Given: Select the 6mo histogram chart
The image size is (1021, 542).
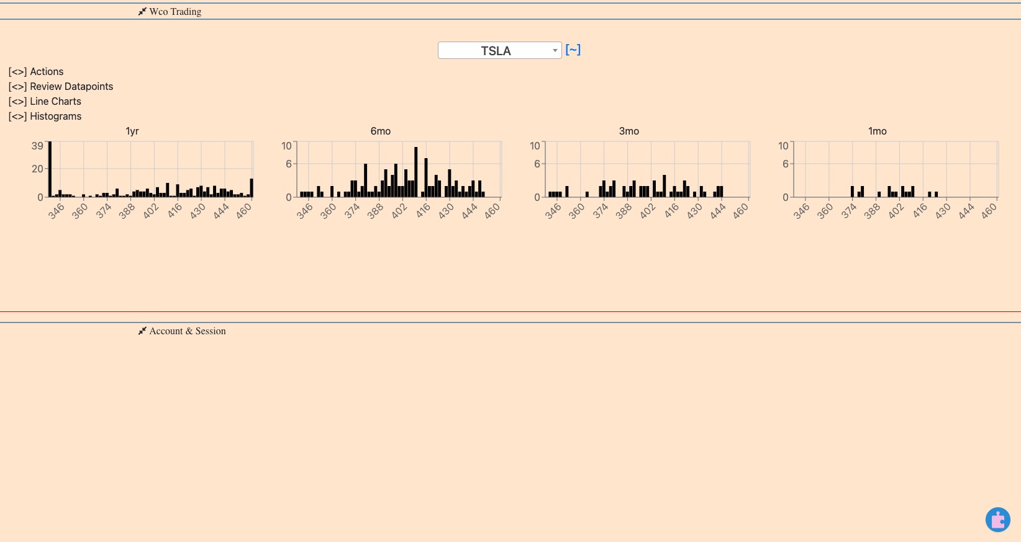Looking at the screenshot, I should pyautogui.click(x=399, y=169).
